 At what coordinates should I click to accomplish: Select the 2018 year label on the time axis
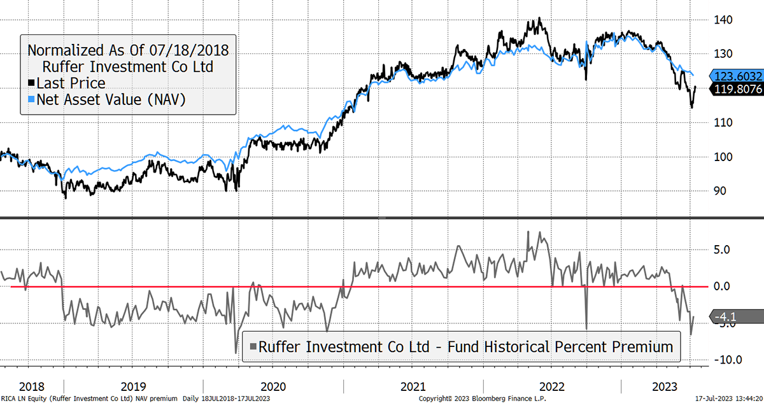[x=31, y=387]
